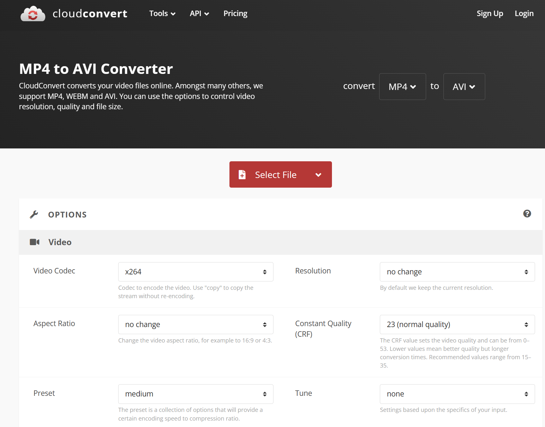Open the Tools menu
The image size is (545, 427).
click(162, 13)
